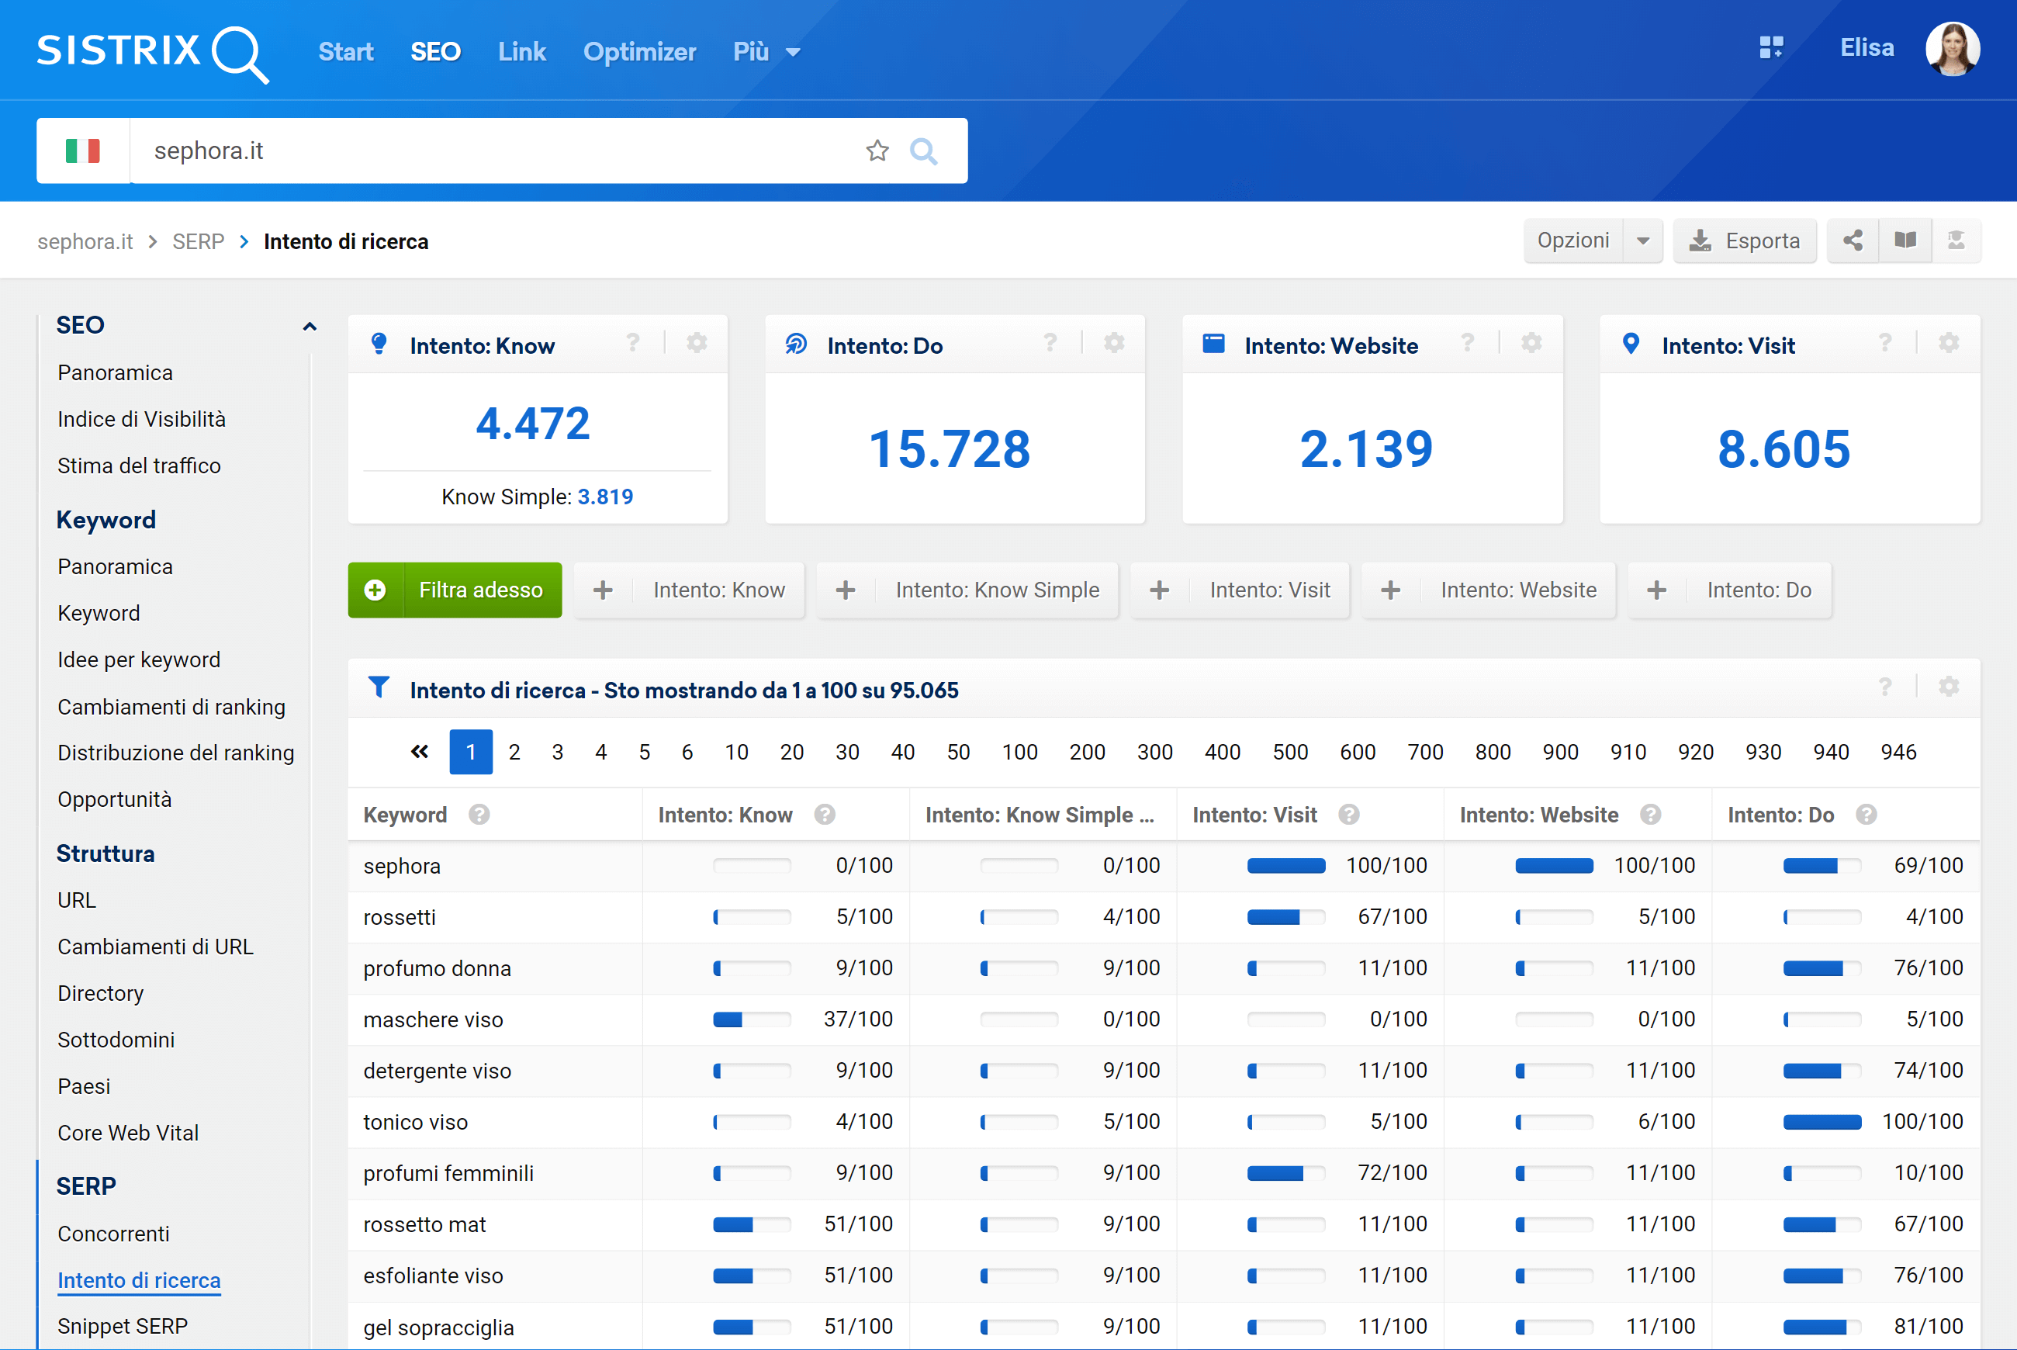Image resolution: width=2017 pixels, height=1350 pixels.
Task: Click help icon next to Intento: Visit column
Action: [1349, 815]
